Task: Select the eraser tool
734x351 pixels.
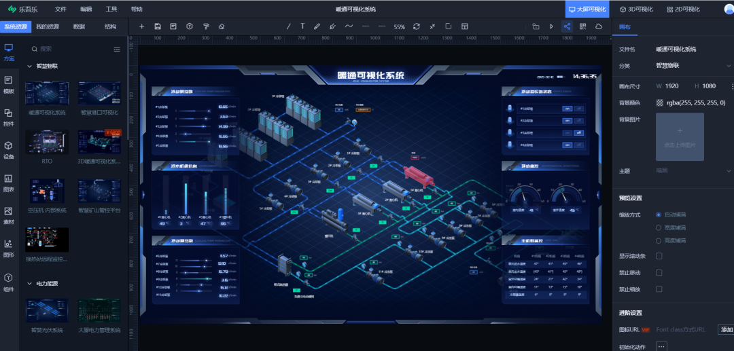Action: [x=222, y=26]
